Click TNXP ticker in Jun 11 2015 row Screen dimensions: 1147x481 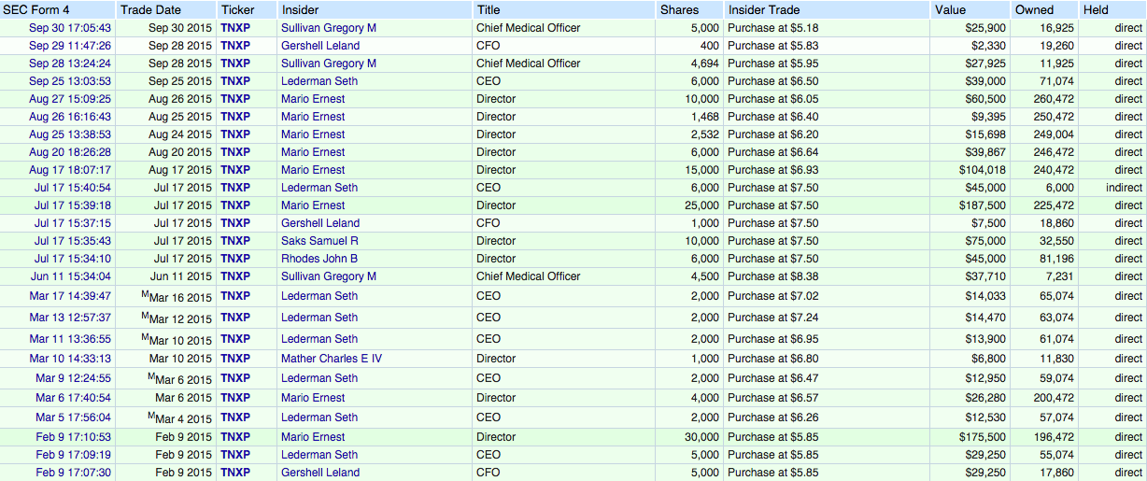[235, 276]
